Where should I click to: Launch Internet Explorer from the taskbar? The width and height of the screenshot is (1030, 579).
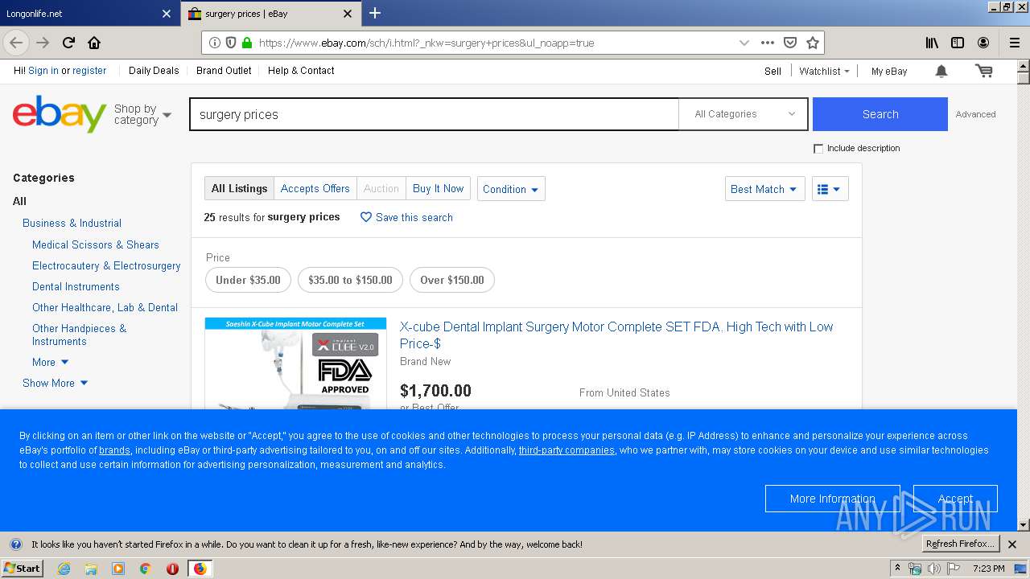pyautogui.click(x=64, y=569)
